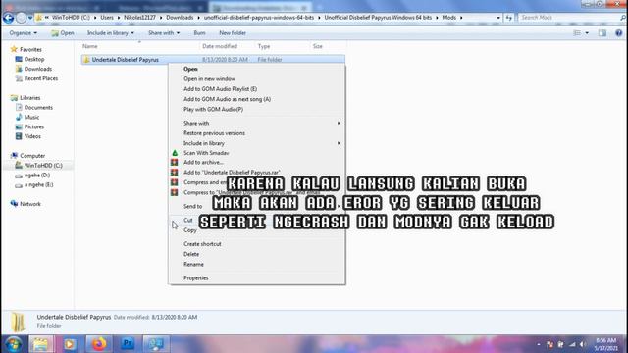Choose Properties in context menu

tap(257, 277)
